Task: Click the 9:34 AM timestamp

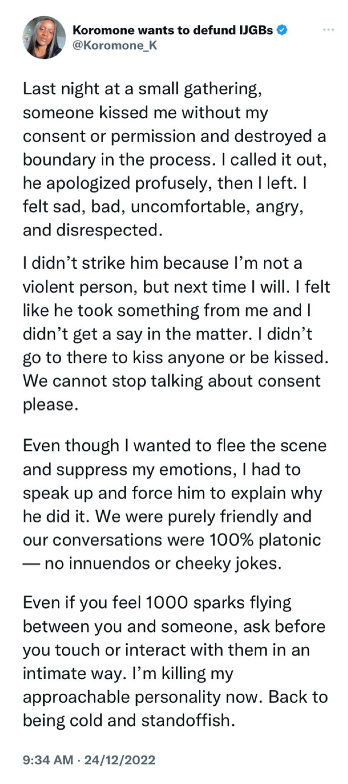Action: click(48, 760)
